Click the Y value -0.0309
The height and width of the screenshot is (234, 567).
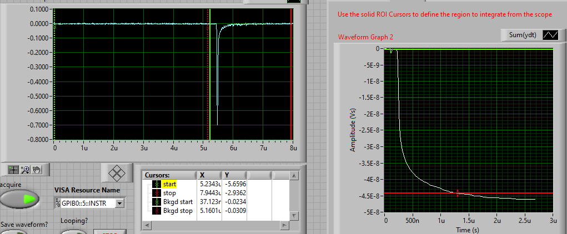click(x=235, y=211)
